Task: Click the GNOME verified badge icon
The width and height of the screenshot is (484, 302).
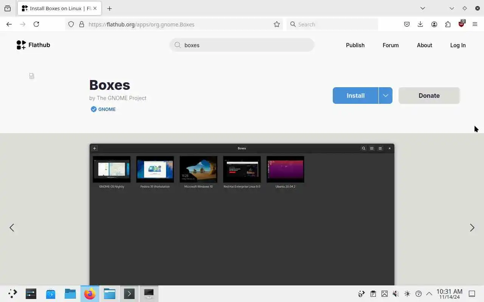Action: tap(93, 109)
